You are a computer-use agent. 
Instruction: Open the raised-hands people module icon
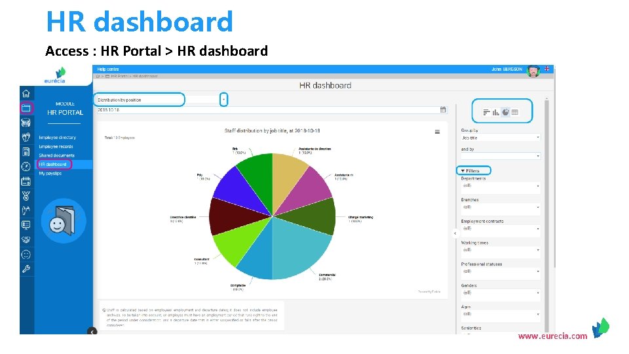click(26, 210)
